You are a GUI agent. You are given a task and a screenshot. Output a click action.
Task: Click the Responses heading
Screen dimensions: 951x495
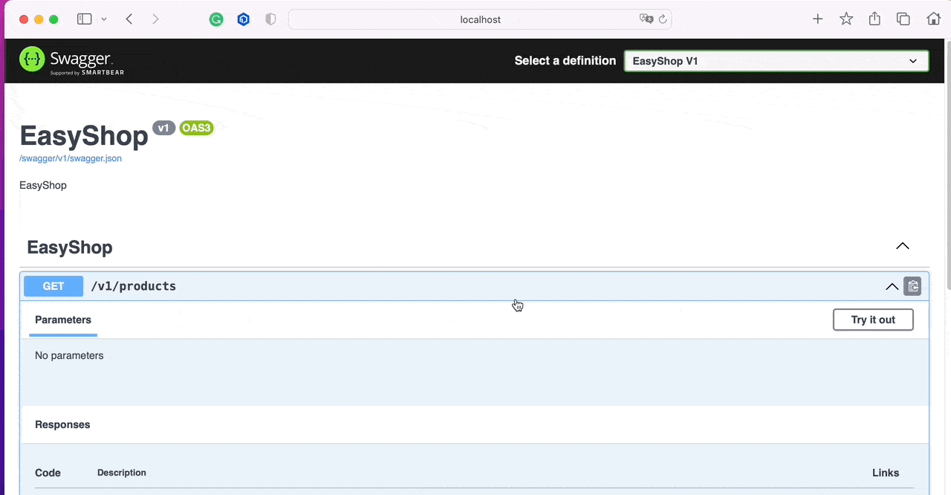click(x=62, y=424)
